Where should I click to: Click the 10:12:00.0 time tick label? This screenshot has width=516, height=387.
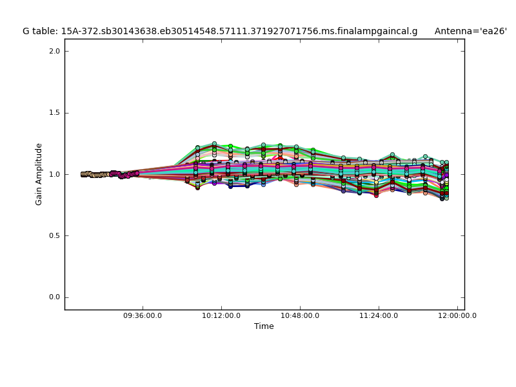(x=221, y=316)
